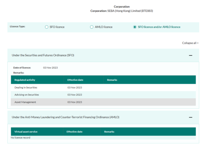
Task: Click Remarks column header in SFO table
Action: tap(112, 80)
